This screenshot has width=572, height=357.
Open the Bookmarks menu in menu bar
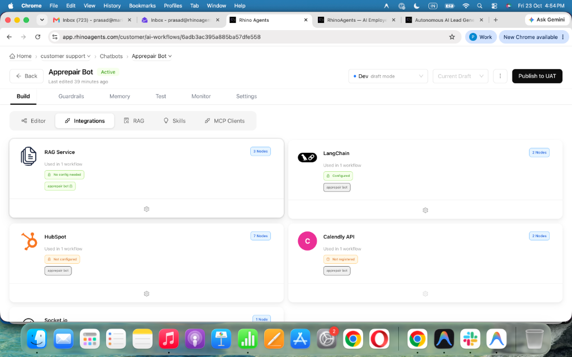click(142, 6)
